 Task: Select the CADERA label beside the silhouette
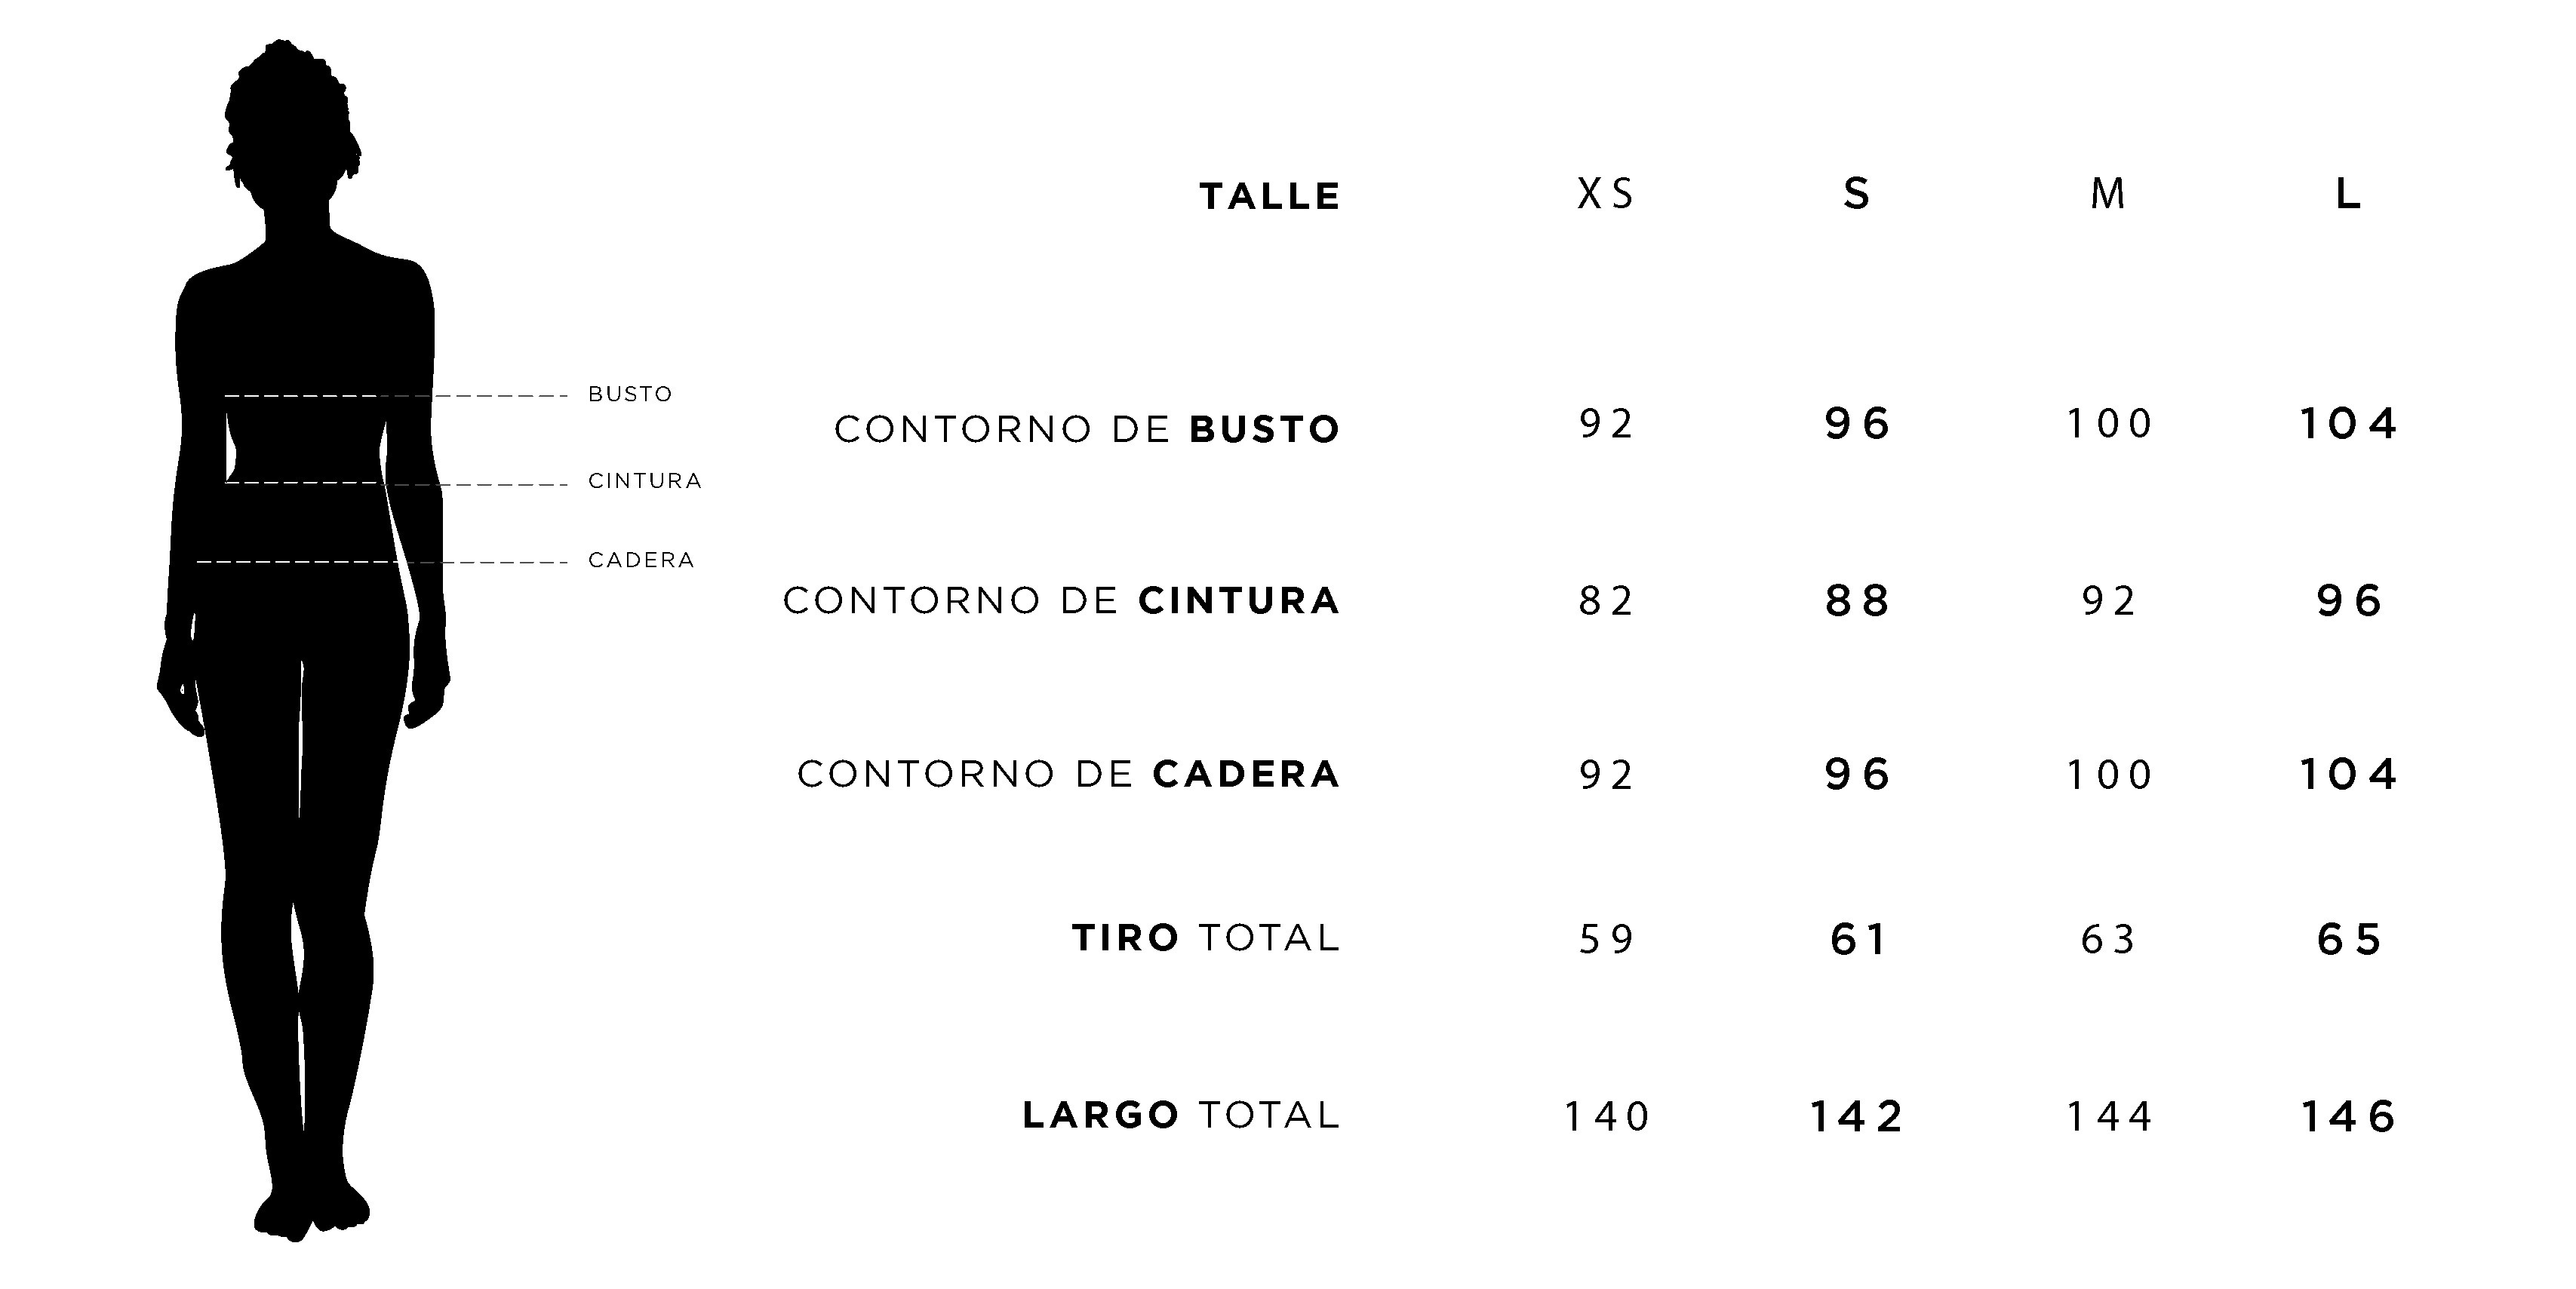[641, 560]
